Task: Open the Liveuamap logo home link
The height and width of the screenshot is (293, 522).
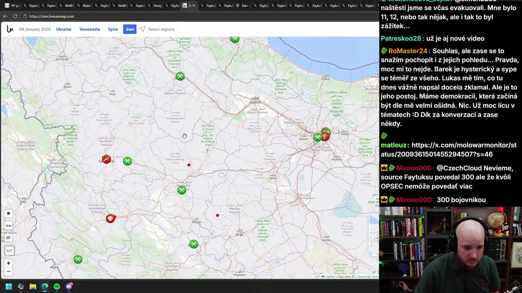Action: [x=10, y=29]
